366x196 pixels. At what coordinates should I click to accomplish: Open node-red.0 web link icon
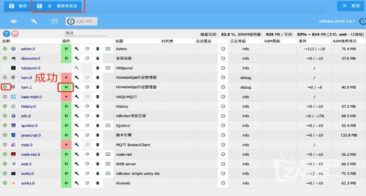[x=108, y=154]
